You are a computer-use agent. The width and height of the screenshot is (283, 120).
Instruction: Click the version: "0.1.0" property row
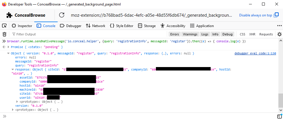(29, 106)
